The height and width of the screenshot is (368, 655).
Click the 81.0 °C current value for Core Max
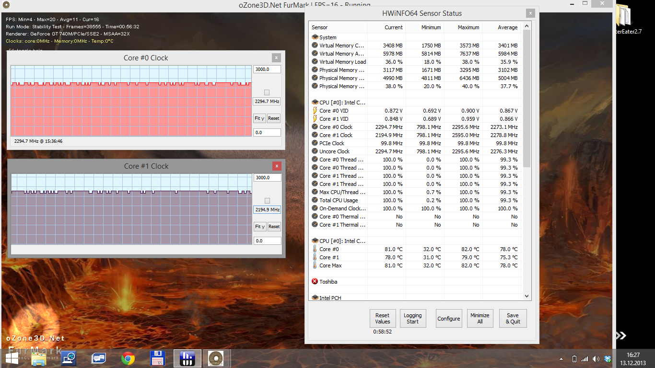pos(394,265)
